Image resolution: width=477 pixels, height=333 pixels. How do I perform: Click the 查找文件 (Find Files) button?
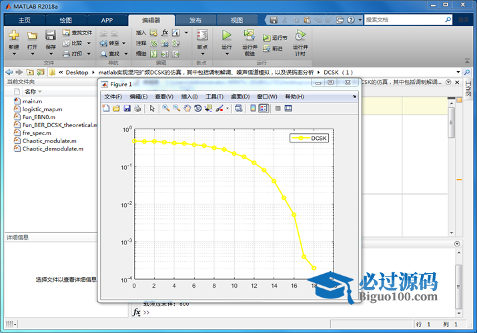[77, 32]
